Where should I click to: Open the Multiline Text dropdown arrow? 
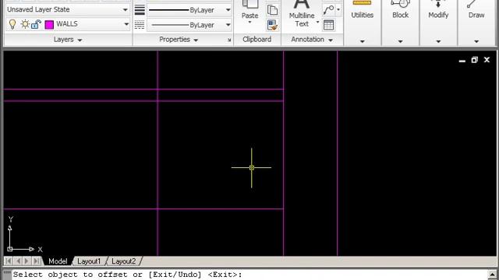(x=317, y=23)
